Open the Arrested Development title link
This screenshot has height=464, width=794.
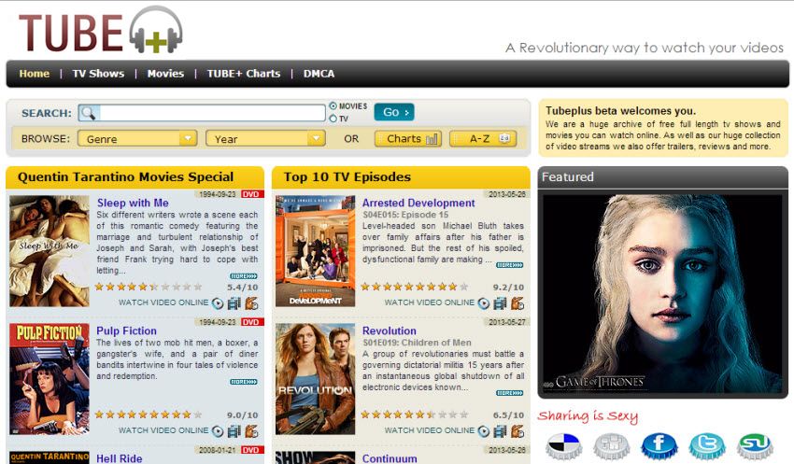(x=418, y=203)
